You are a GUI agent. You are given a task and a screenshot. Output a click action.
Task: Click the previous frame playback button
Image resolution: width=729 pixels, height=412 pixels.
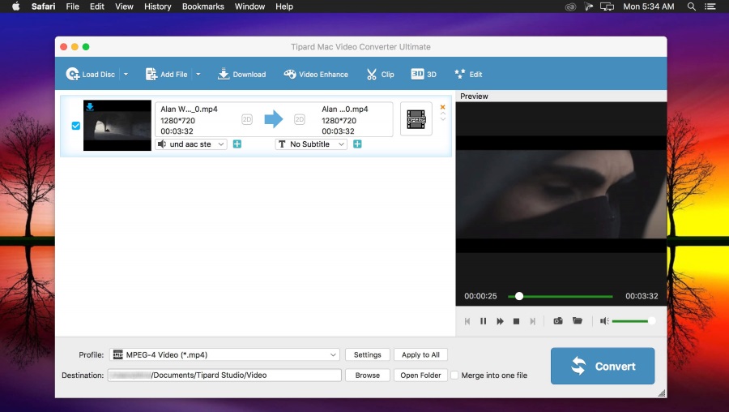click(x=467, y=321)
